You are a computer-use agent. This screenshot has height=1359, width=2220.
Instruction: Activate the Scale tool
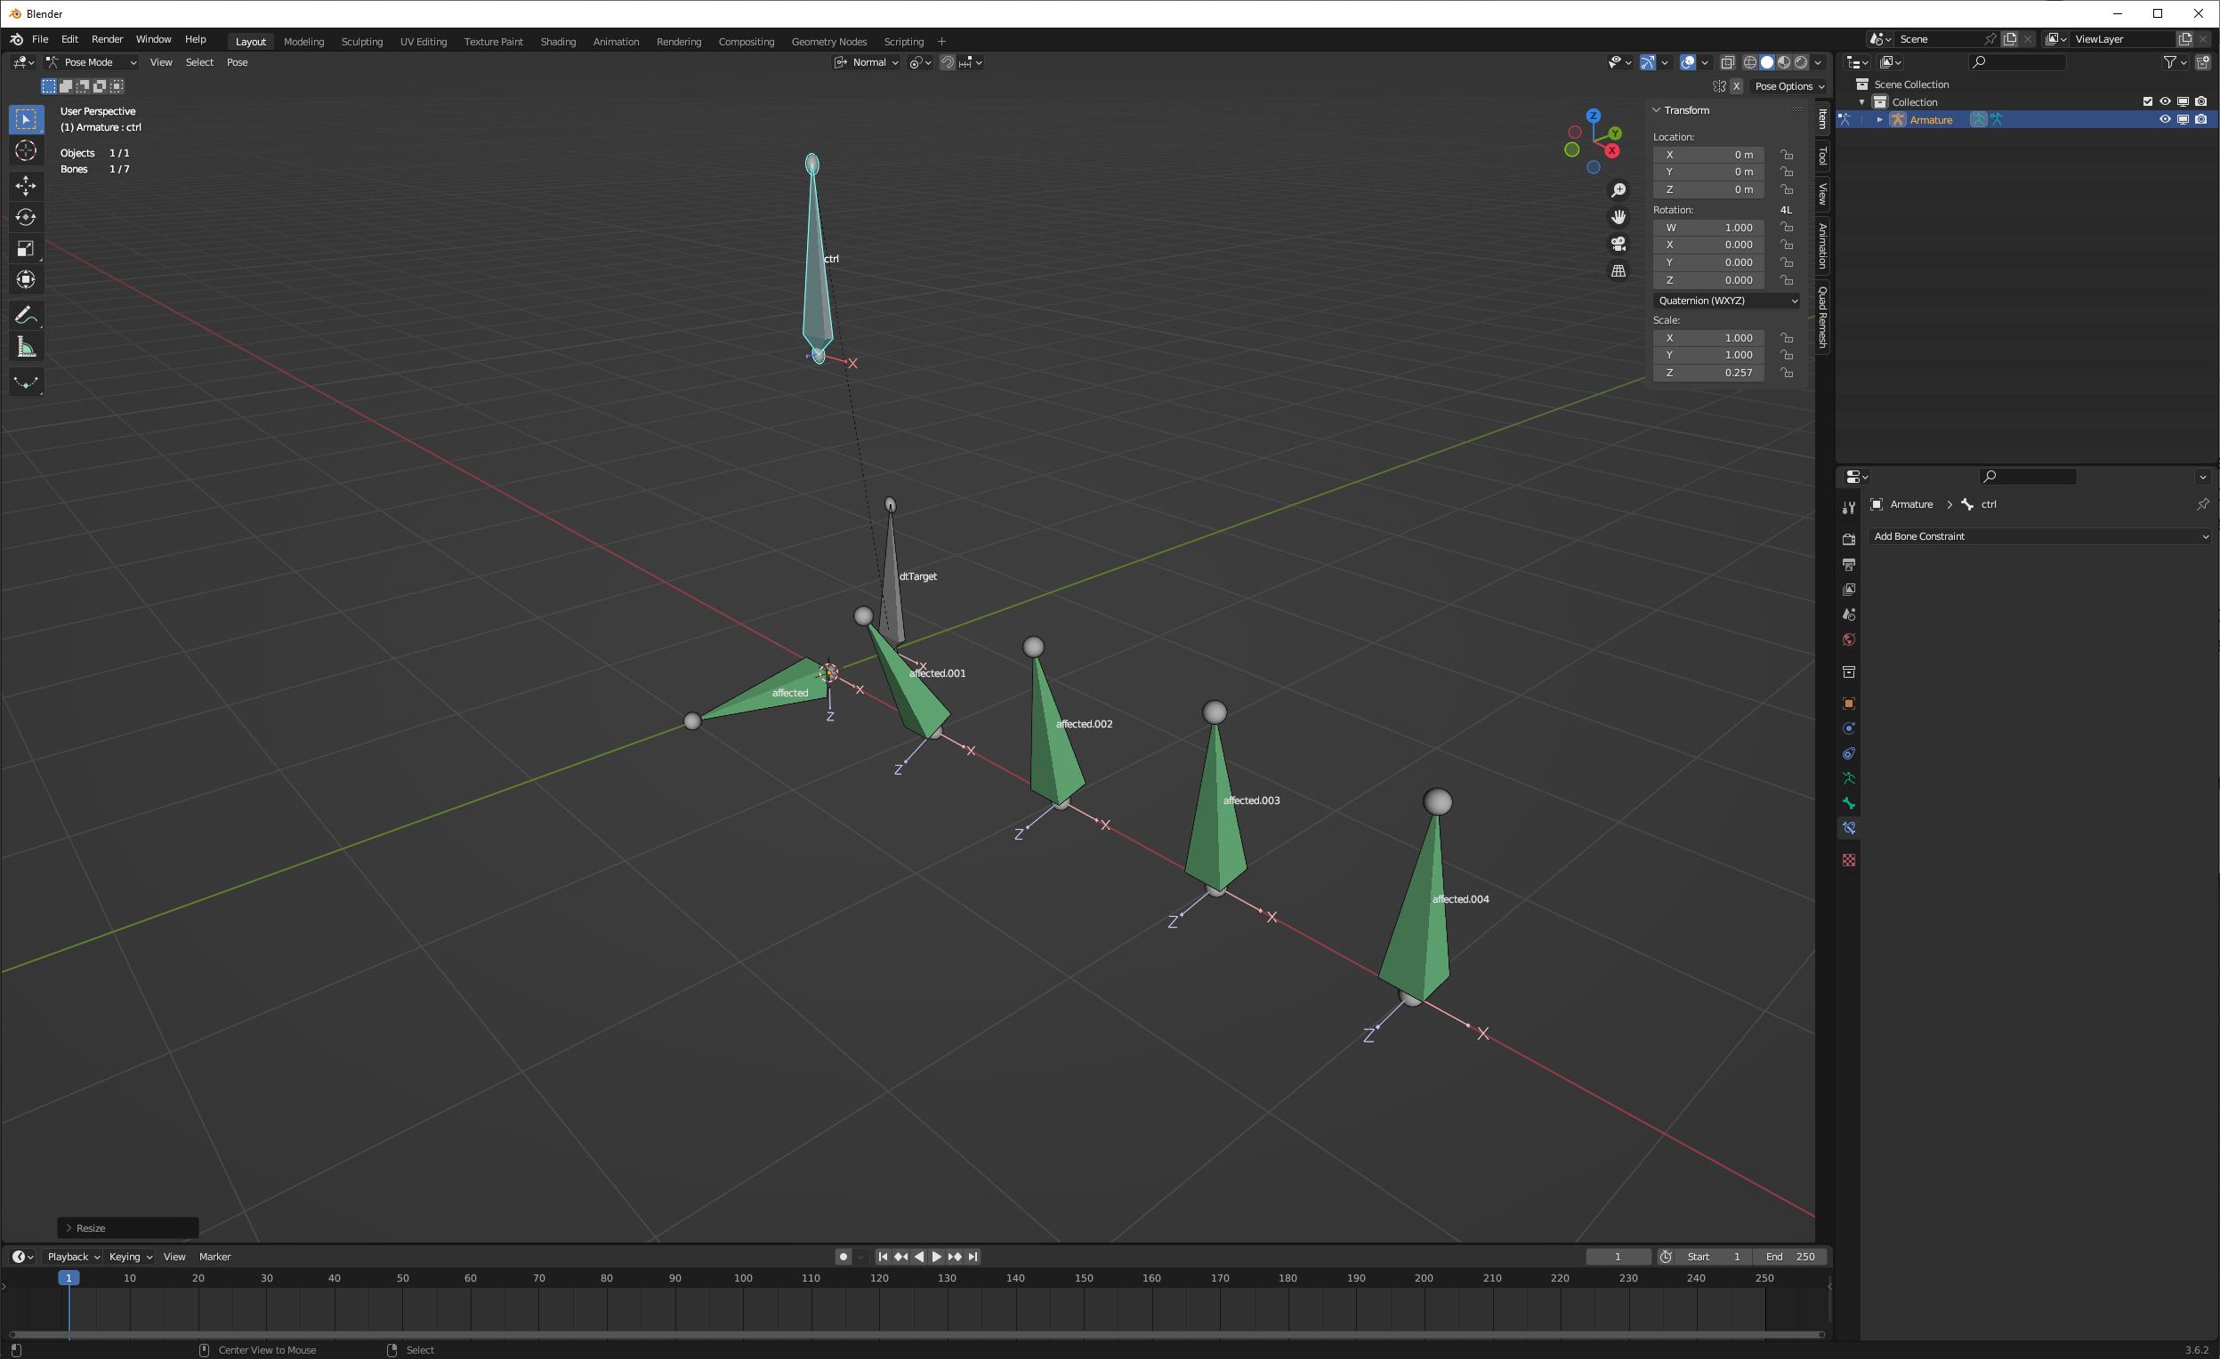pyautogui.click(x=26, y=248)
